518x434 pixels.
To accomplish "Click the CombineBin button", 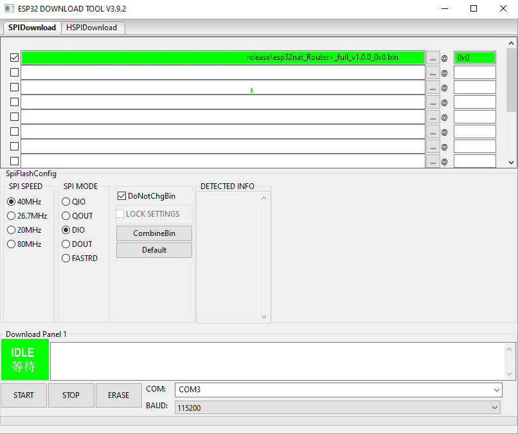I will 154,233.
